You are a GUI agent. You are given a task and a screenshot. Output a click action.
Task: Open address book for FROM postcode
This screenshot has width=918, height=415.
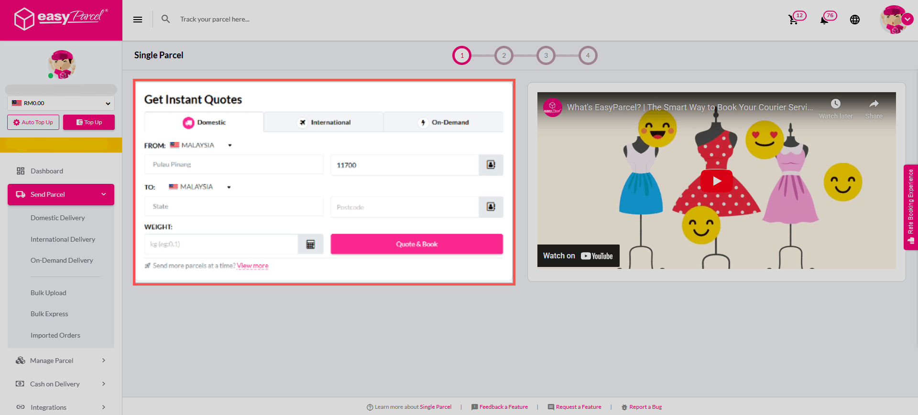pyautogui.click(x=491, y=165)
